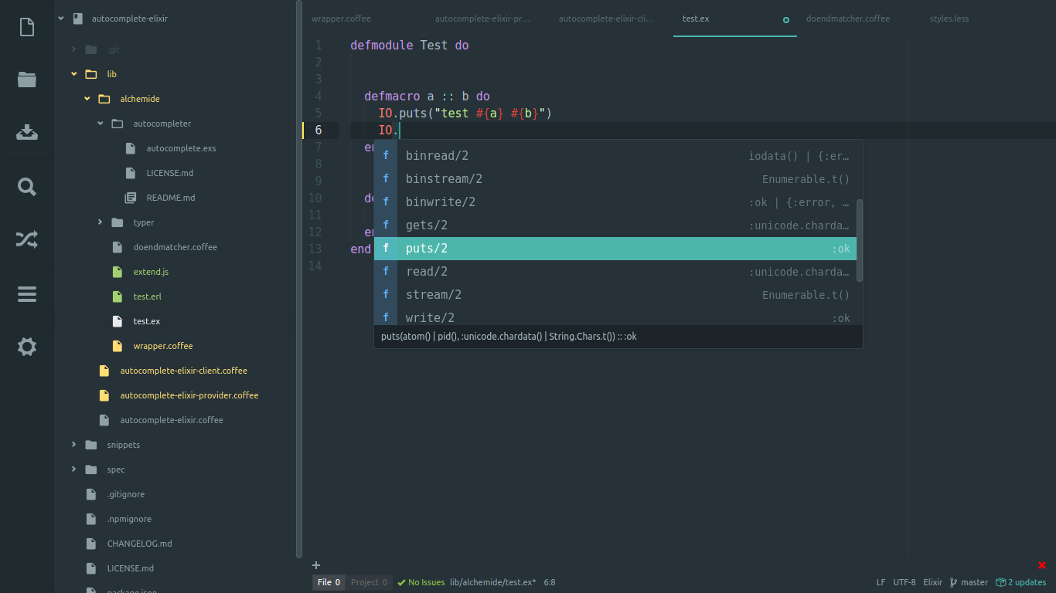This screenshot has height=593, width=1056.
Task: Switch to the styles.less tab
Action: point(949,19)
